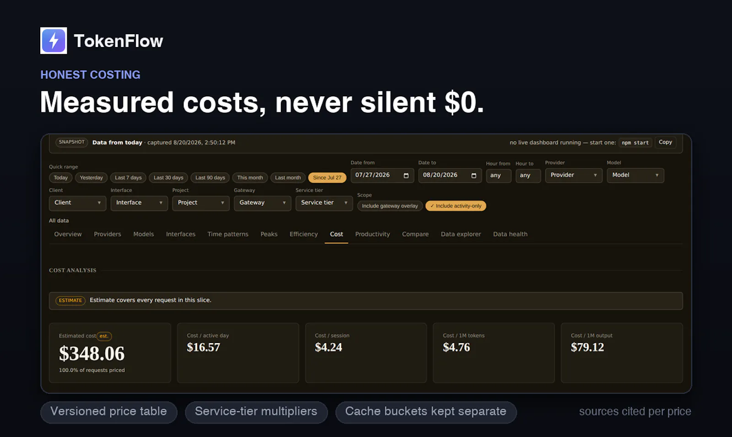Select the Yesterday quick range

pyautogui.click(x=91, y=178)
